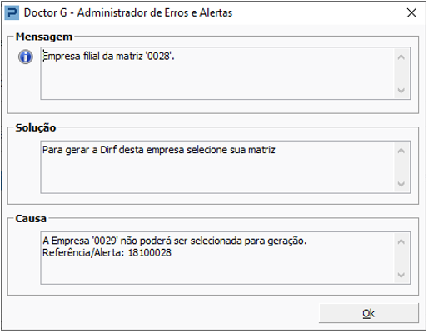The height and width of the screenshot is (333, 428).
Task: Close the Doctor G alert dialog
Action: 411,12
